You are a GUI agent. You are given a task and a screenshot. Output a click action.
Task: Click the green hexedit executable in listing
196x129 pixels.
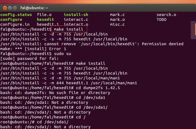[45, 20]
